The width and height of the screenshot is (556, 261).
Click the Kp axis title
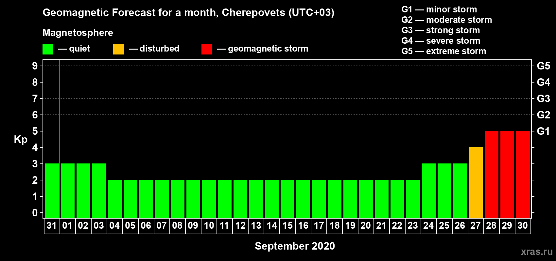[x=21, y=140]
